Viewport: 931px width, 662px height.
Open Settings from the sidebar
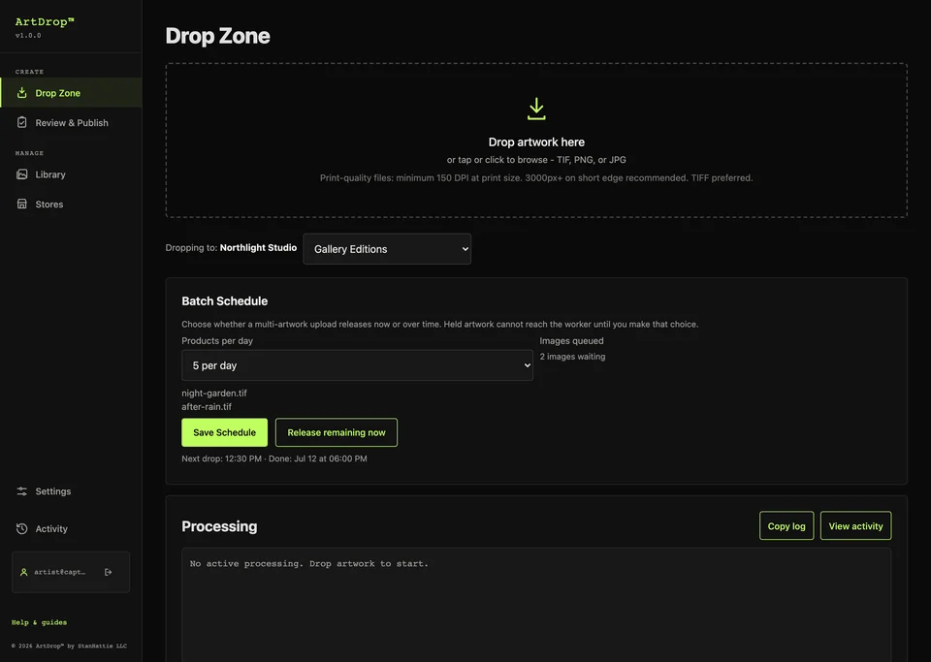coord(71,491)
